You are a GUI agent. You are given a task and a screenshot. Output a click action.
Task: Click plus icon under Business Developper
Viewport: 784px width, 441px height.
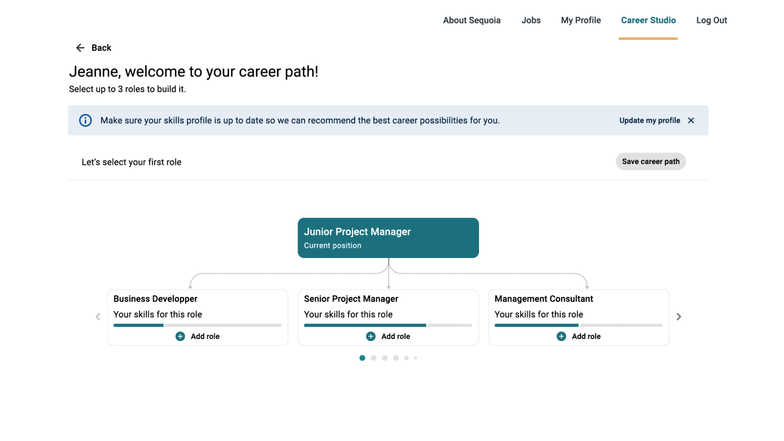click(x=180, y=336)
